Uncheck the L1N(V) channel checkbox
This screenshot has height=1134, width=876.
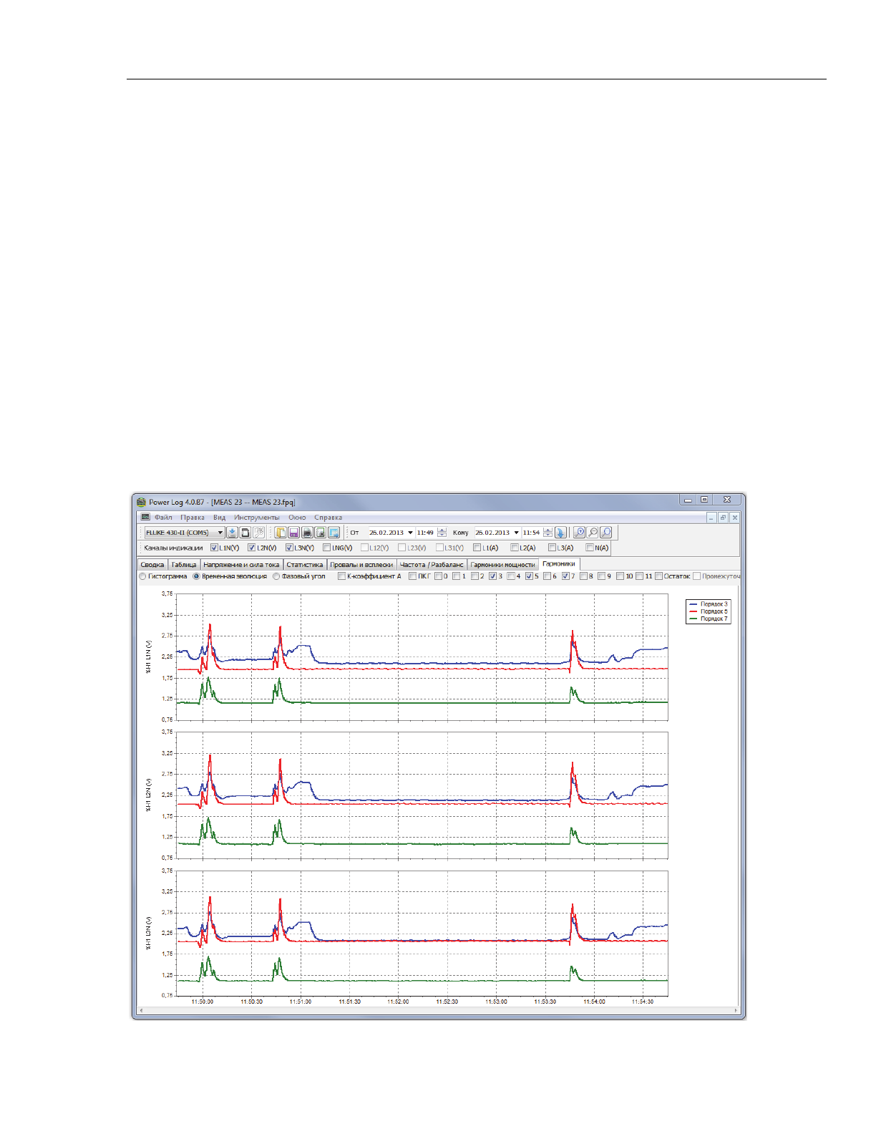(x=215, y=548)
